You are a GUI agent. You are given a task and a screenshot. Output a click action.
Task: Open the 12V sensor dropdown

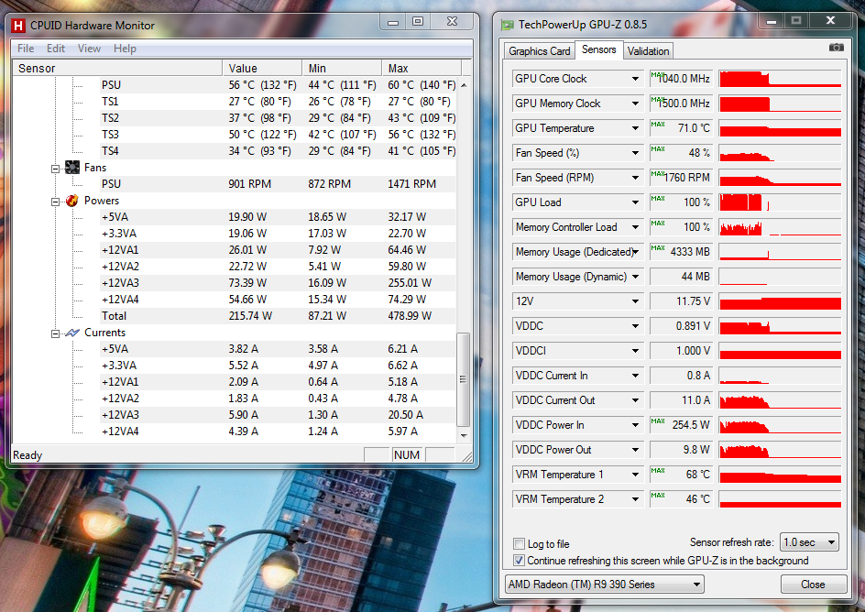tap(636, 301)
